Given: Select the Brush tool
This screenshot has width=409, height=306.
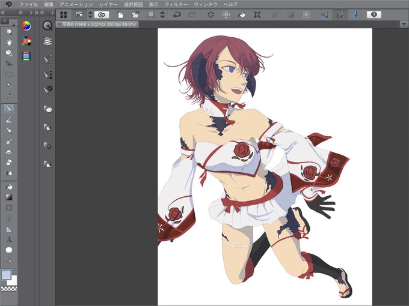Looking at the screenshot, I should pyautogui.click(x=9, y=130).
